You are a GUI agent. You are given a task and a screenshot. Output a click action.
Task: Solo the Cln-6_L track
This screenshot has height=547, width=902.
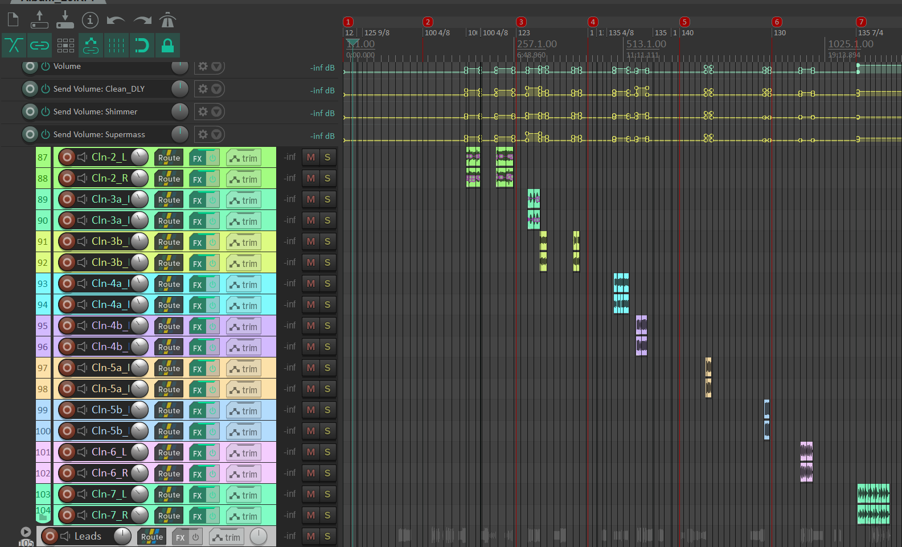point(327,452)
